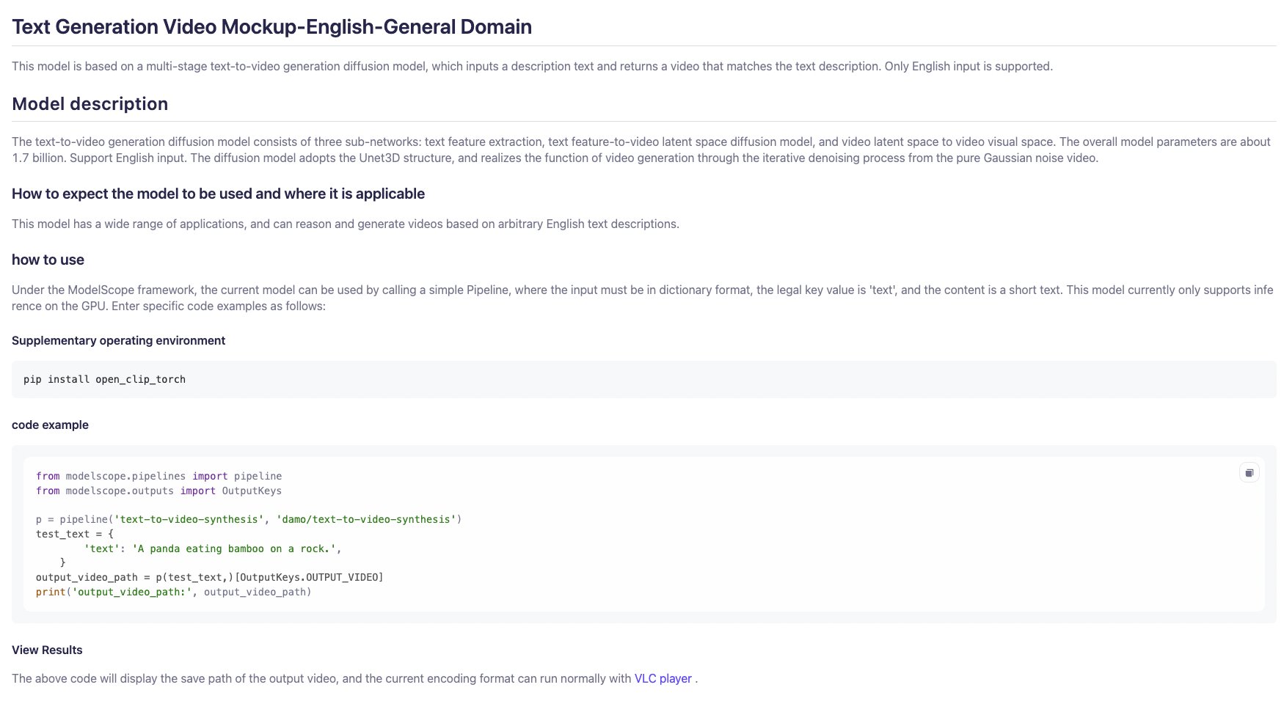The image size is (1284, 701).
Task: Click the paragraph about arbitrary English text descriptions
Action: 345,224
